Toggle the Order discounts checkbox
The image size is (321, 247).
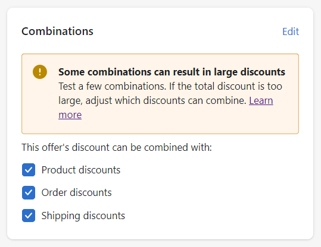click(x=29, y=192)
